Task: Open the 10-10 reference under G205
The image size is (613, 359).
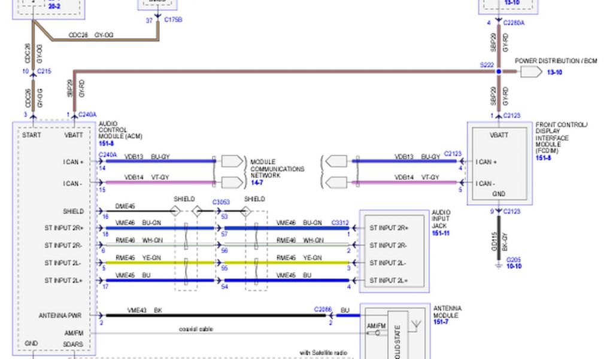Action: 514,266
